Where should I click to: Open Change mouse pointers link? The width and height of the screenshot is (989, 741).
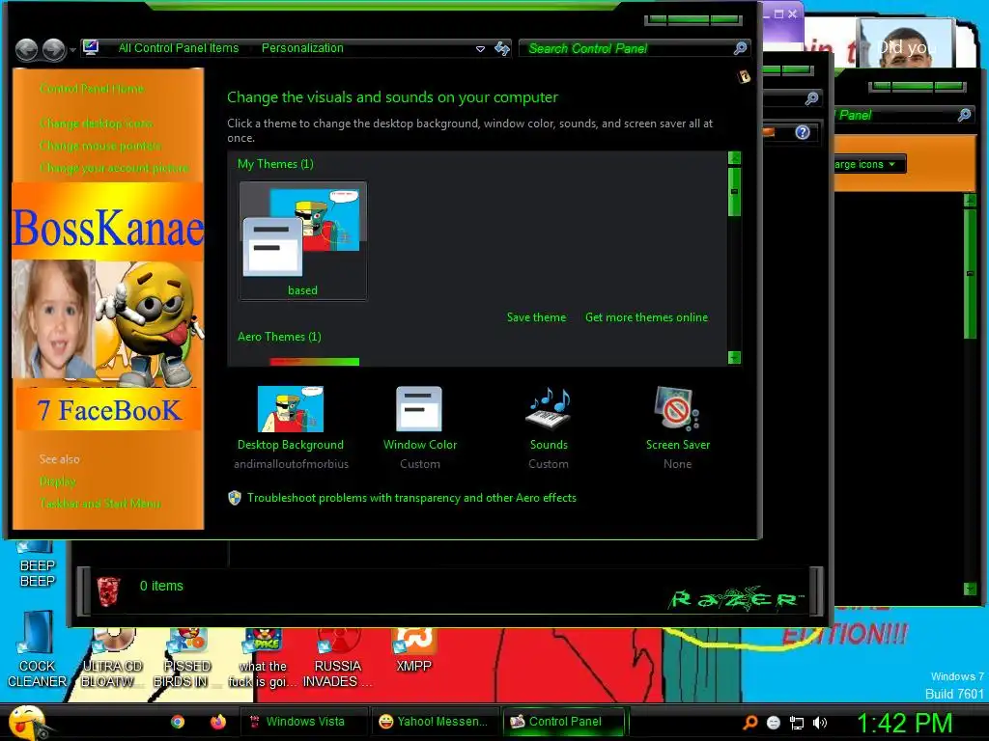(100, 146)
